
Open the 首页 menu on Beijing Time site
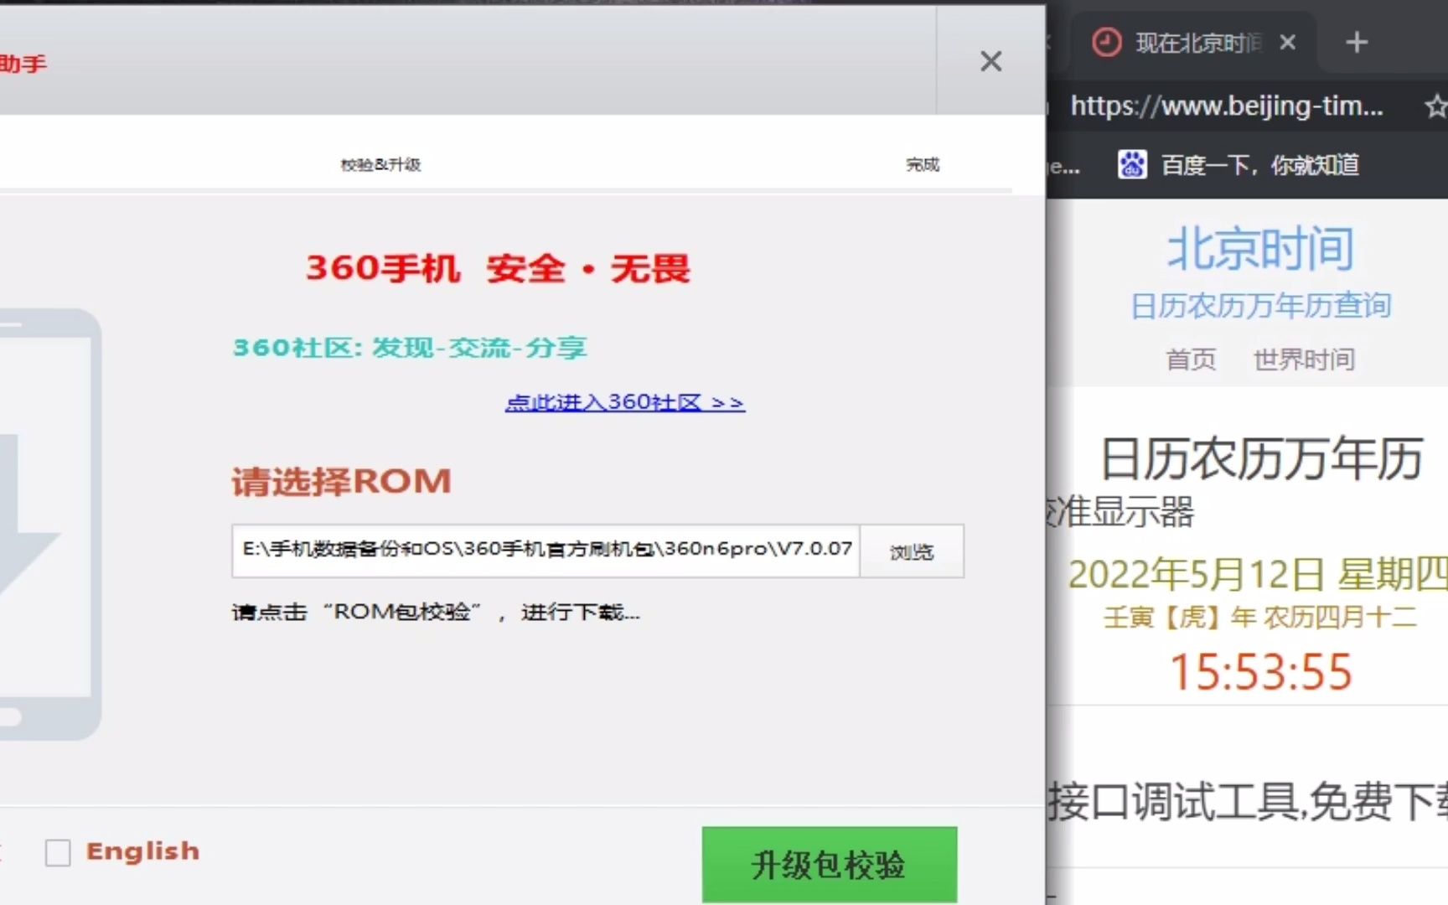1191,359
